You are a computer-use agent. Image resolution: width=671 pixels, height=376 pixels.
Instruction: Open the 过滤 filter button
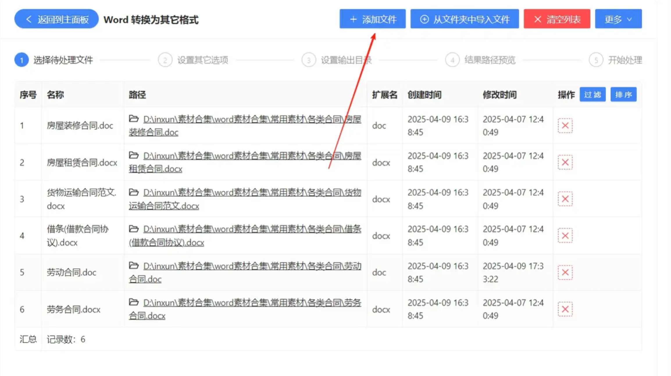coord(592,94)
